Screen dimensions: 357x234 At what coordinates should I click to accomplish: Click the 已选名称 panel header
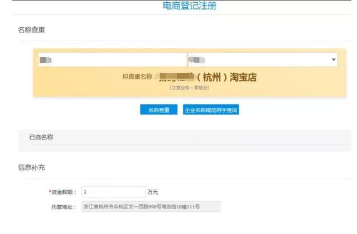pos(41,137)
